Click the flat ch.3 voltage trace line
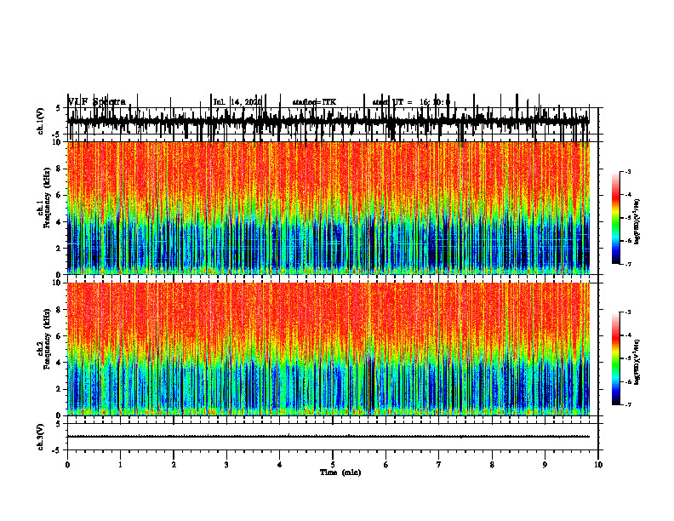674x521 pixels. pos(328,437)
